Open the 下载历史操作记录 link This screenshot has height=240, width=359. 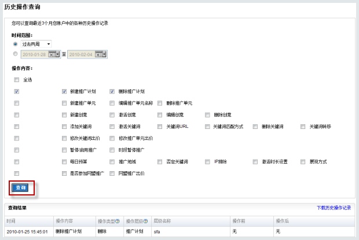pyautogui.click(x=334, y=207)
